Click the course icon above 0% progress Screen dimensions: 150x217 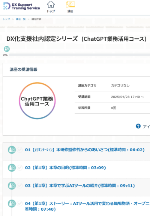(7, 49)
